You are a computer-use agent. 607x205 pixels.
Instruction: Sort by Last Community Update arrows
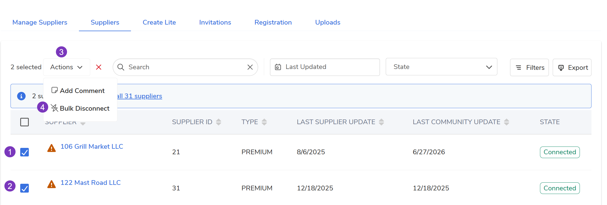506,122
